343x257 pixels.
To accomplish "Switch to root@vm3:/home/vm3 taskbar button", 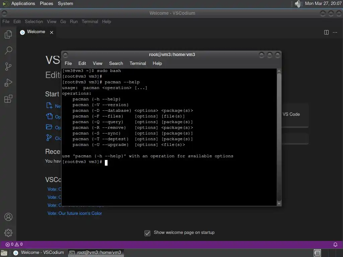I will click(x=95, y=253).
